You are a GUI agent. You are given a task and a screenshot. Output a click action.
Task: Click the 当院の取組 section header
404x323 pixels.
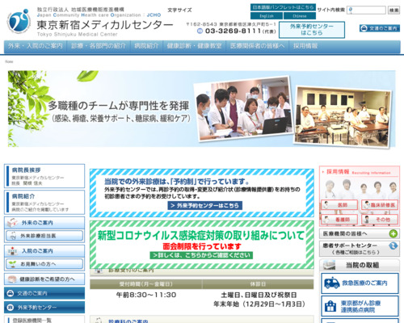click(x=360, y=265)
